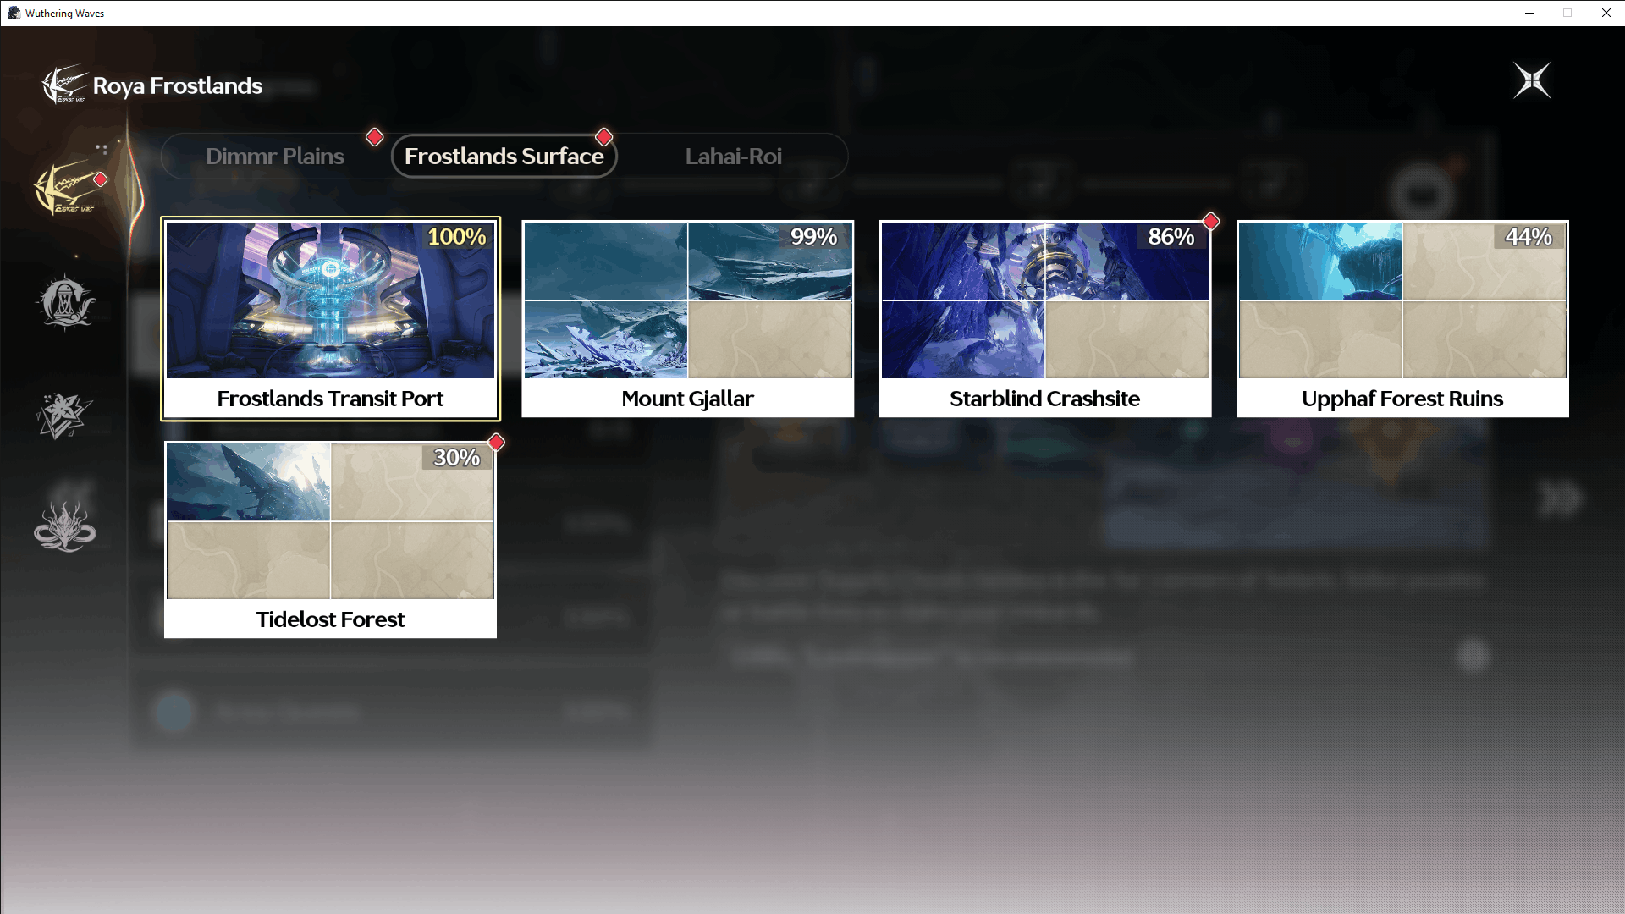Select the dragon emblem region sidebar icon

[65, 526]
